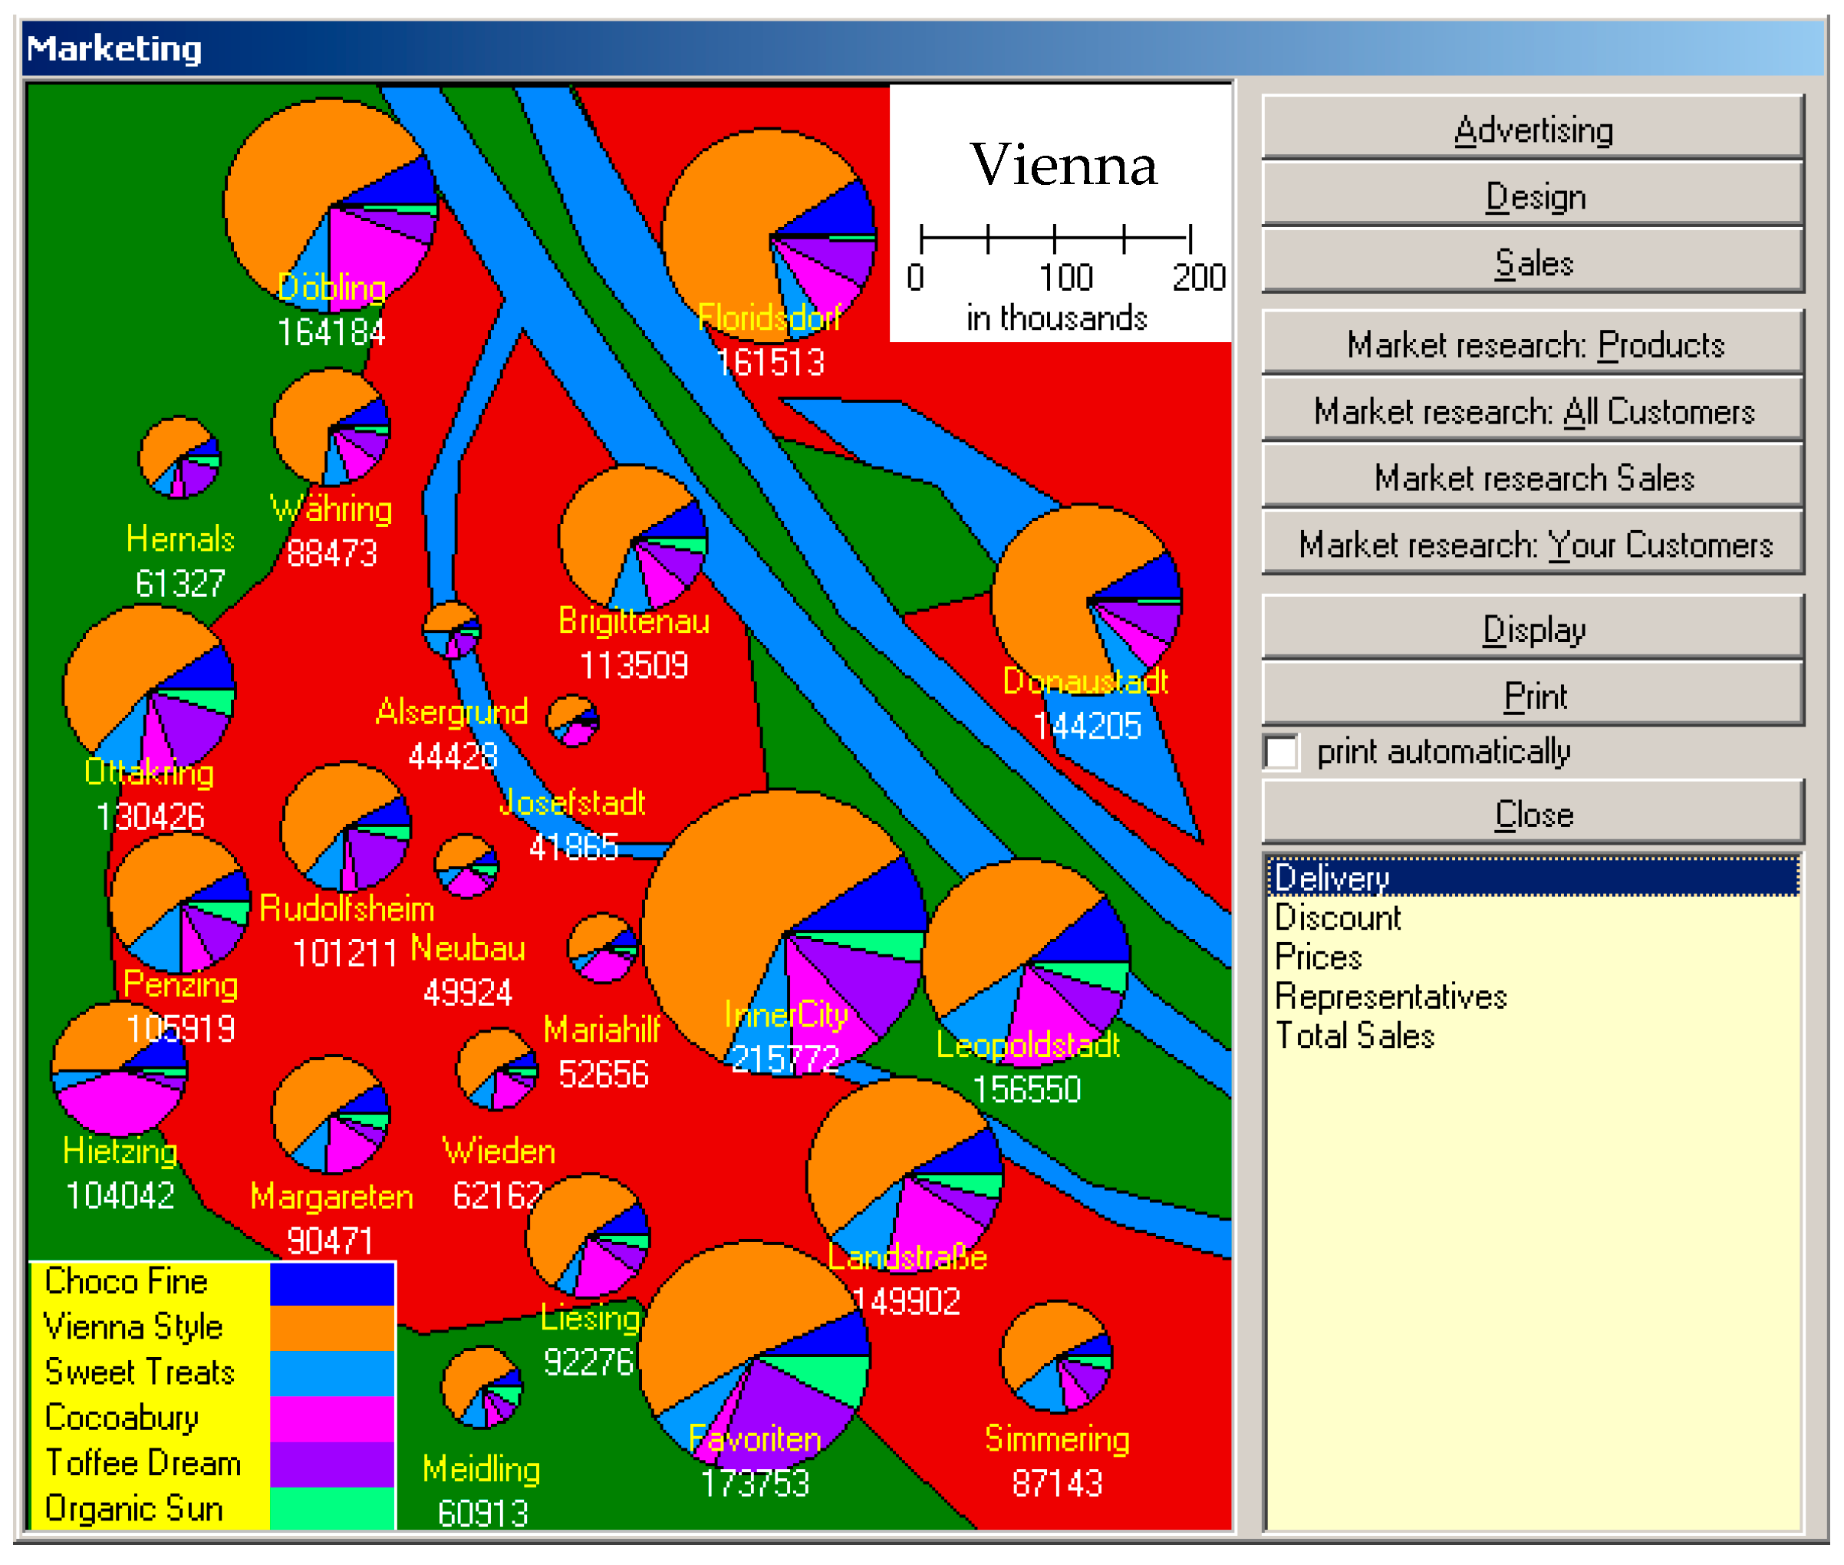Pick Representatives in the list box
1844x1565 pixels.
[x=1390, y=997]
